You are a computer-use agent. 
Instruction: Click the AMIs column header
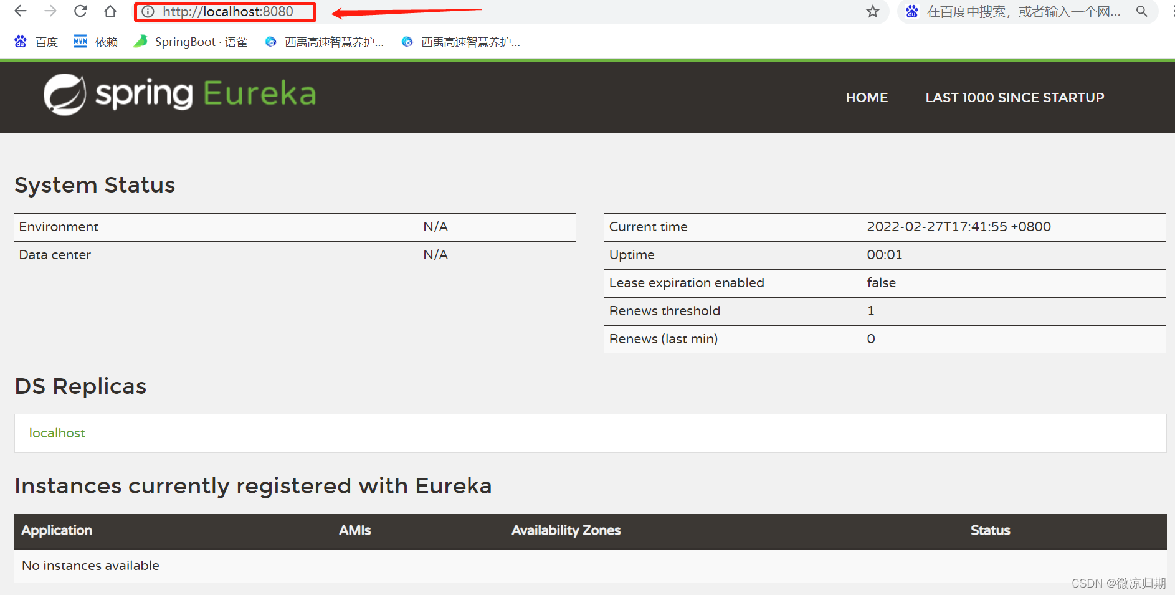[x=355, y=530]
